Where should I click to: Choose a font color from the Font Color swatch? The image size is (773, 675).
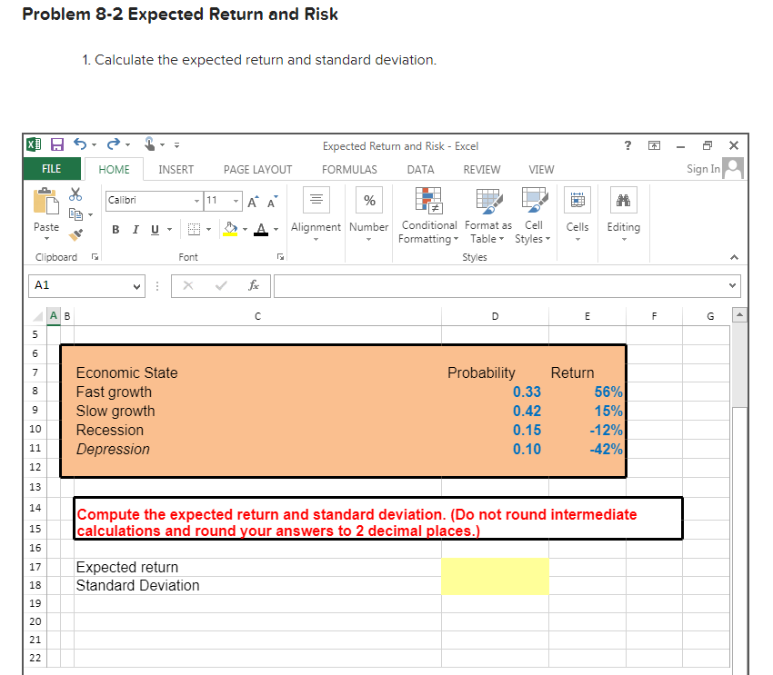263,229
